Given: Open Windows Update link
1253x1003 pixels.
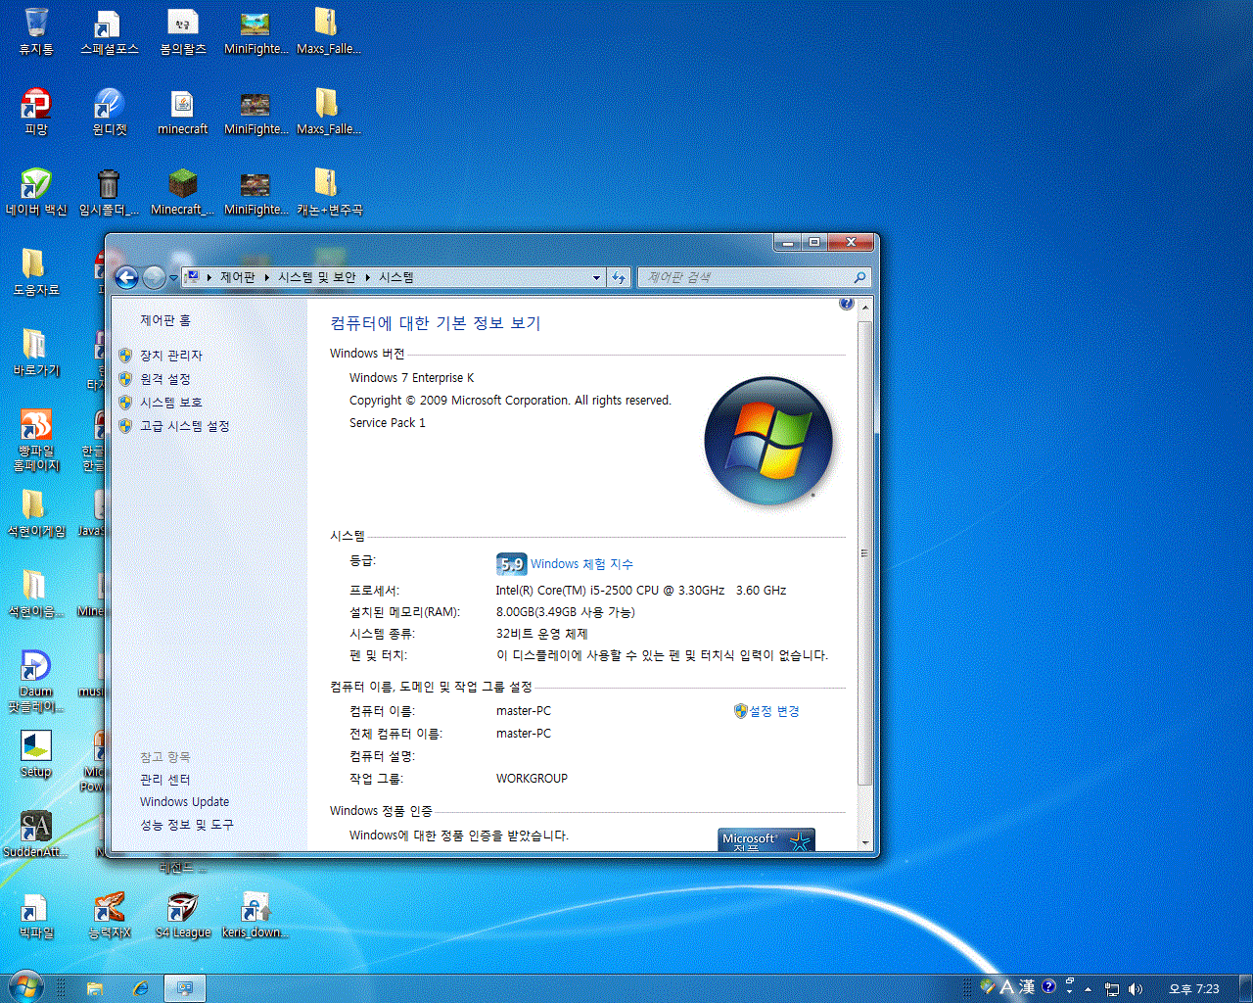Looking at the screenshot, I should point(184,801).
